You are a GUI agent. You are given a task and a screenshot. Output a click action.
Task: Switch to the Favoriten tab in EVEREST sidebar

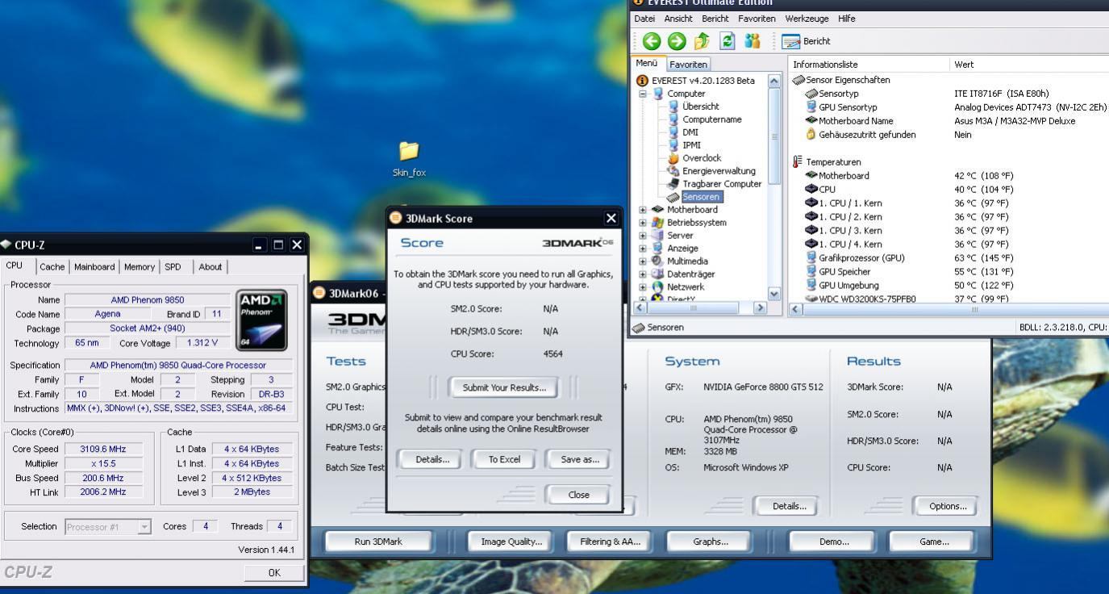pyautogui.click(x=689, y=65)
